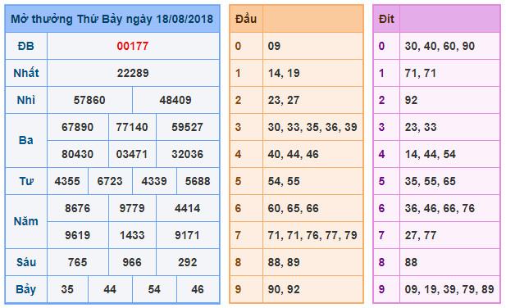
Task: Select the number 292
Action: pyautogui.click(x=187, y=263)
